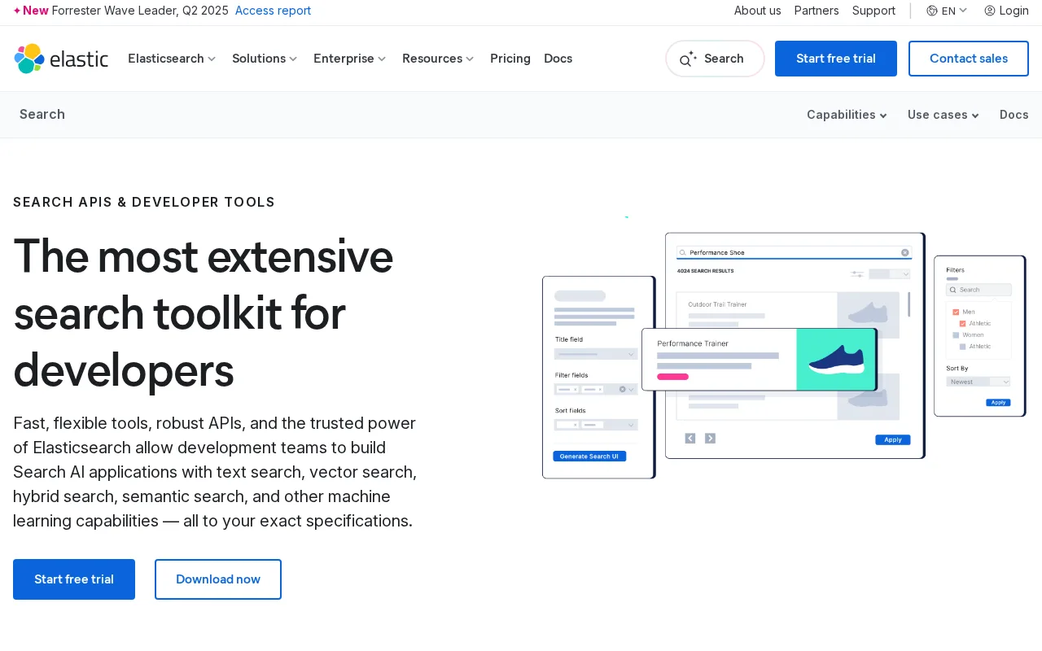Click the globe language icon
Screen dimensions: 1042x651
[932, 11]
